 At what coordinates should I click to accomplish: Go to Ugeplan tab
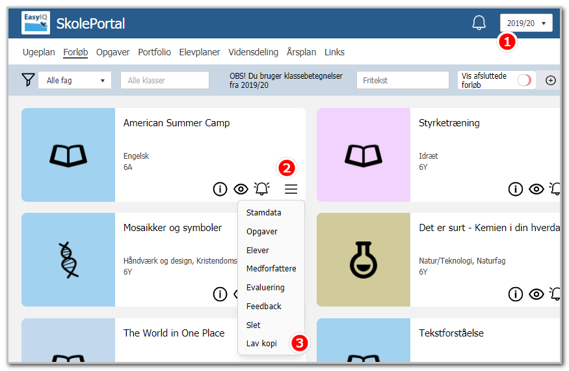coord(39,52)
